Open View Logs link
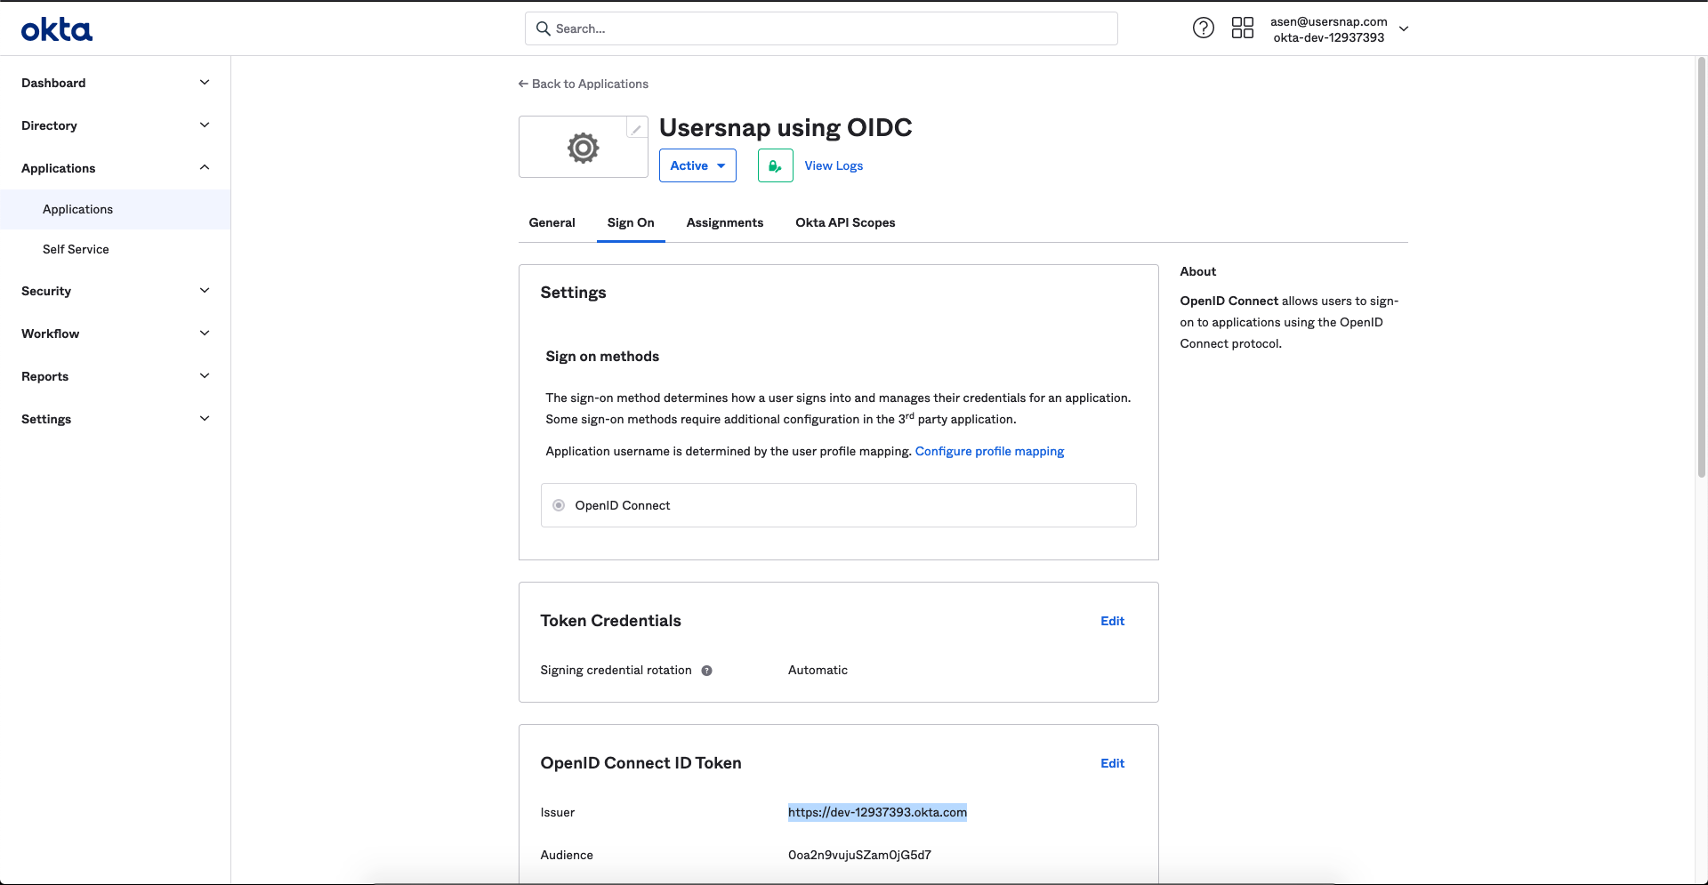This screenshot has height=885, width=1708. (x=834, y=165)
